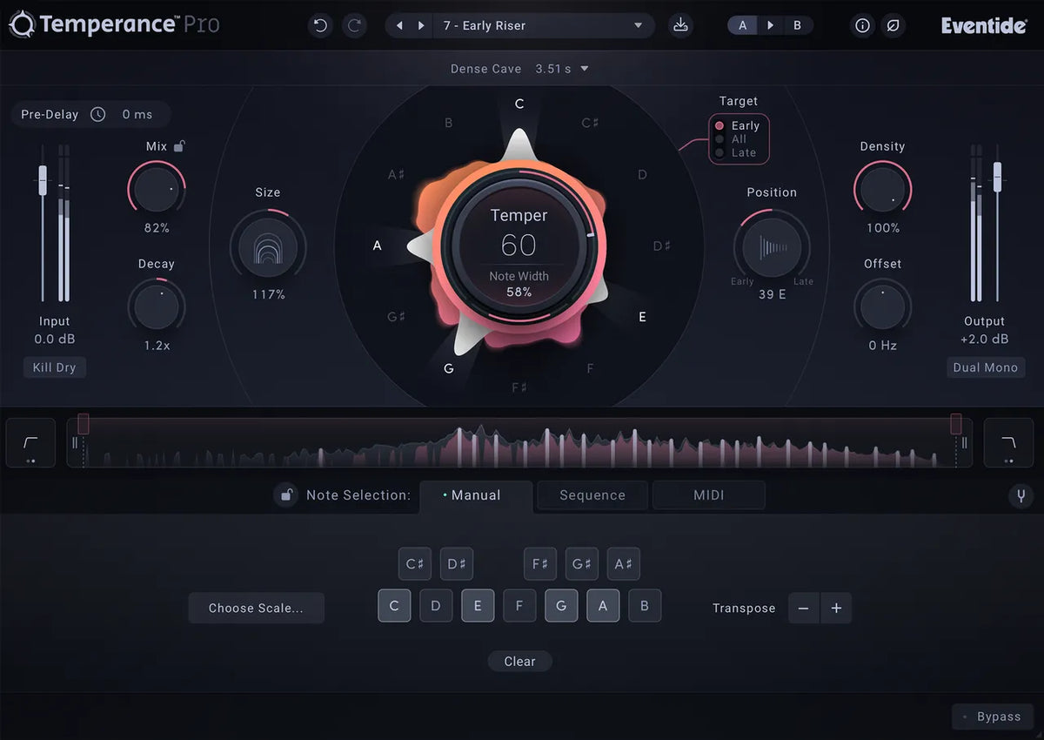Click the Eventide logo
This screenshot has width=1044, height=740.
(x=983, y=25)
